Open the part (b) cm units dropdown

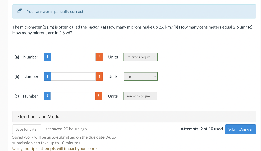[x=140, y=77]
